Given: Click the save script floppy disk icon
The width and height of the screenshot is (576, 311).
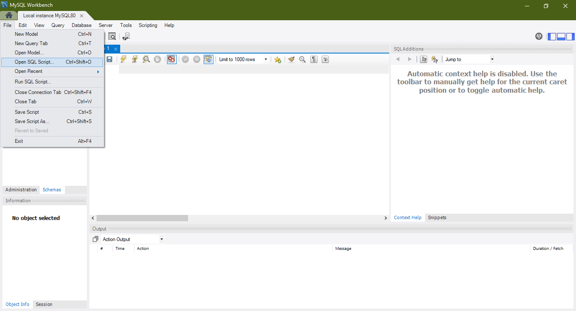Looking at the screenshot, I should point(109,59).
